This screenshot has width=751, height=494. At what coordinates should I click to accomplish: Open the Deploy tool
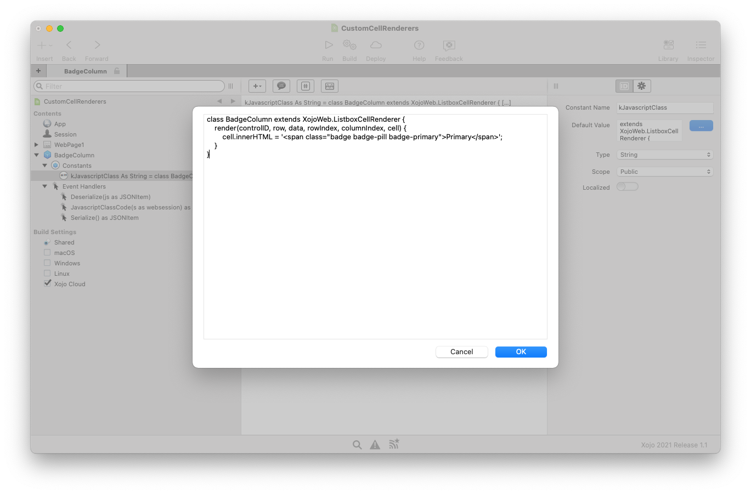click(375, 45)
